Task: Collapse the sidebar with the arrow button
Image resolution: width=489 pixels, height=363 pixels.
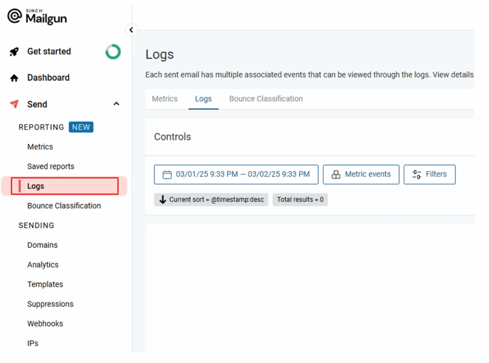Action: point(131,30)
